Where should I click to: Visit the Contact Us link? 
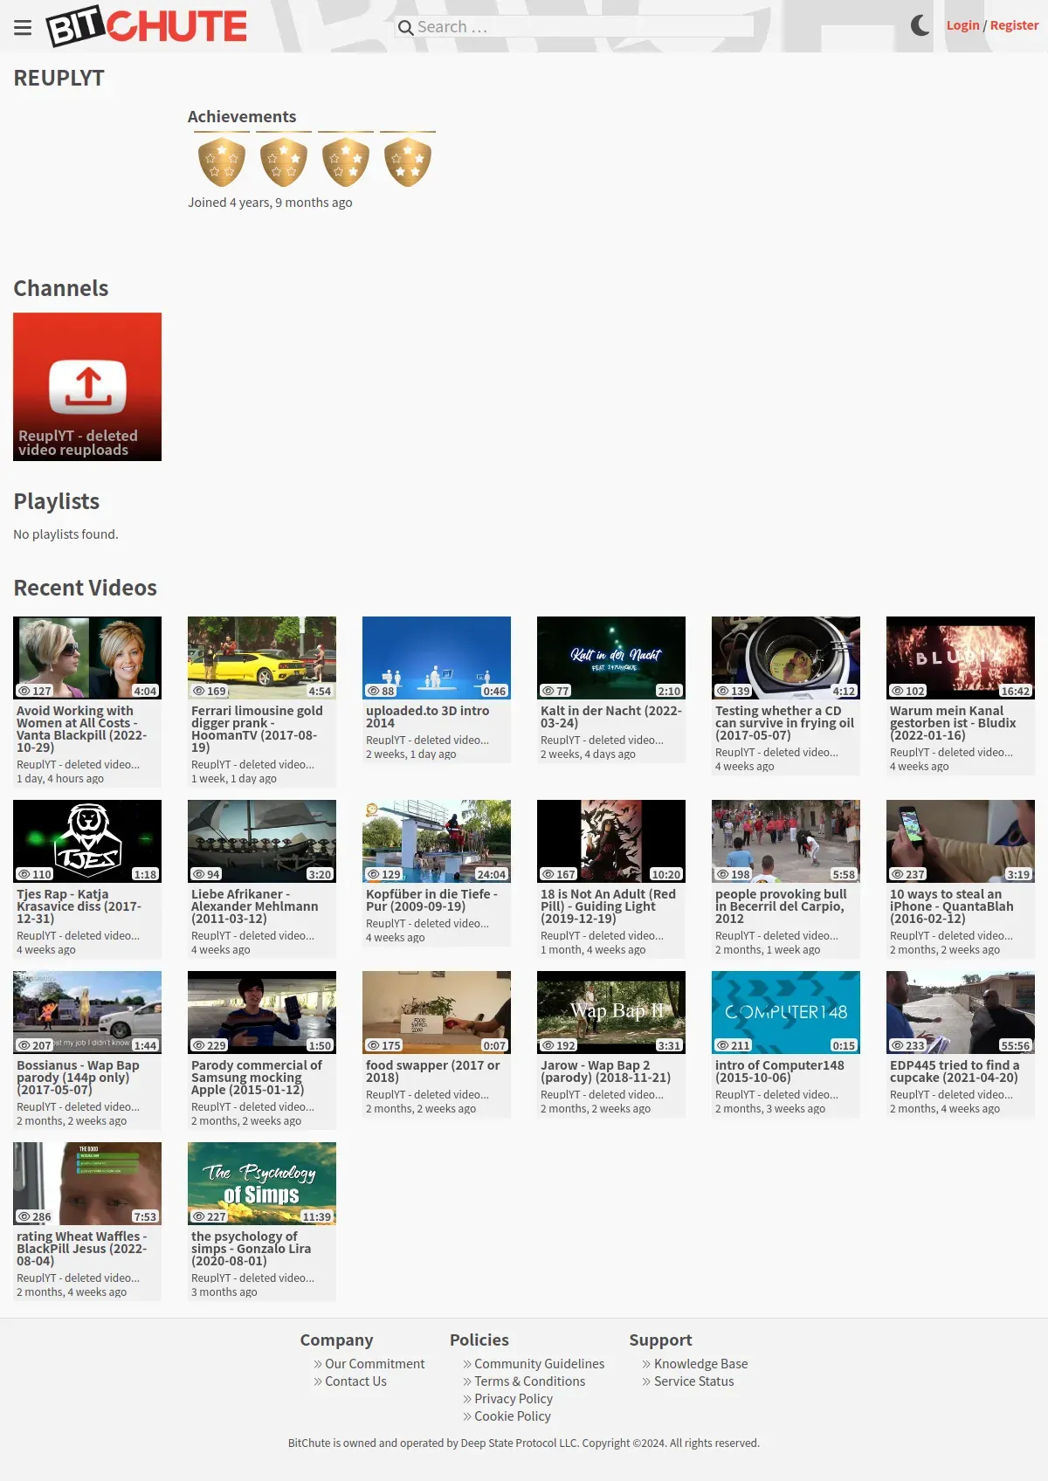point(355,1381)
